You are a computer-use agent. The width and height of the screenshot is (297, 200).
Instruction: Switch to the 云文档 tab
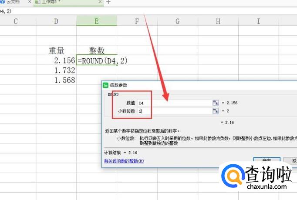[13, 2]
